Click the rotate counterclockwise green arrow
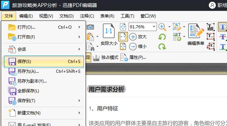Image resolution: width=227 pixels, height=126 pixels. pos(162,37)
